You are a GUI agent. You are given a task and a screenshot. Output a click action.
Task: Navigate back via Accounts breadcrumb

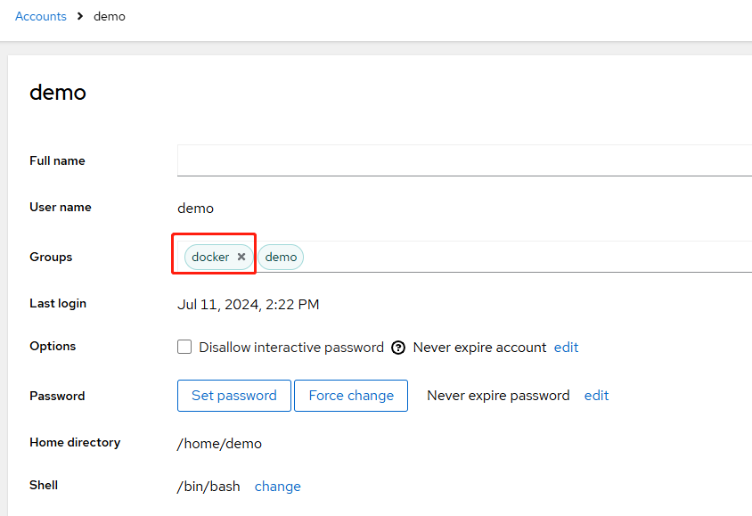pos(40,16)
